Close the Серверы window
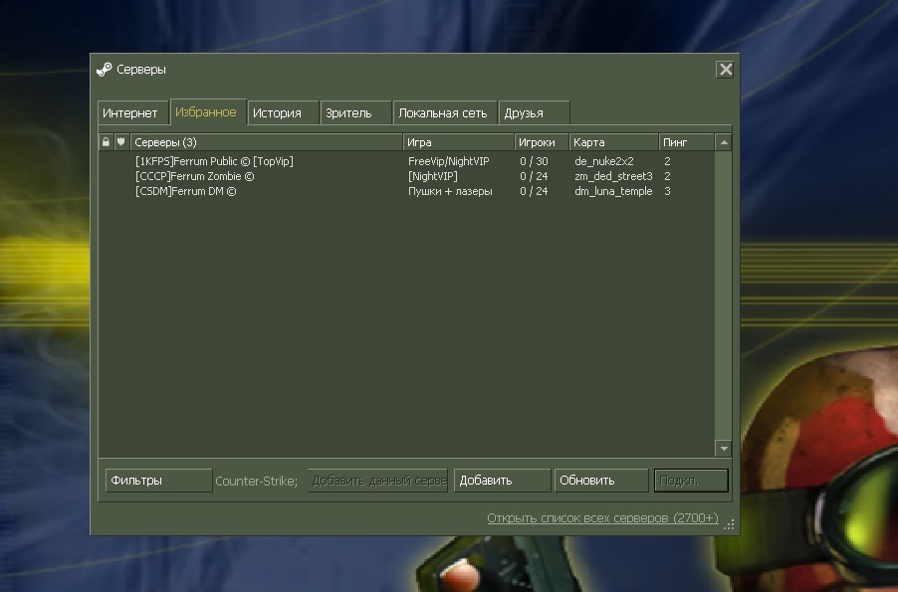Screen dimensions: 898x592 click(725, 70)
